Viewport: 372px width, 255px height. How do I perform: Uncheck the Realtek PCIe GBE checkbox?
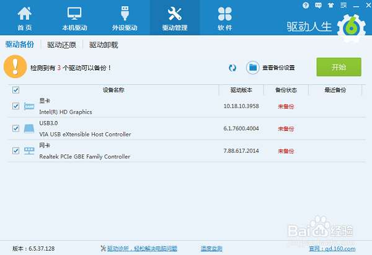[x=16, y=151]
